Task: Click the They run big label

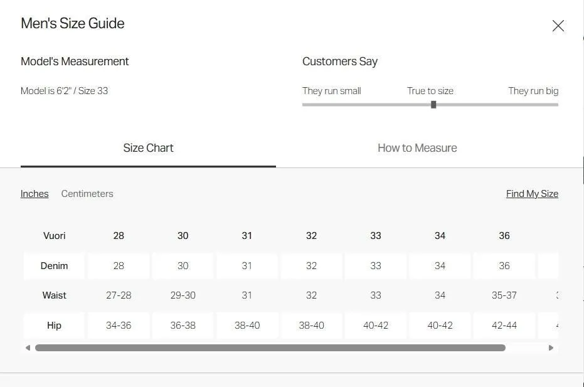Action: pos(533,91)
